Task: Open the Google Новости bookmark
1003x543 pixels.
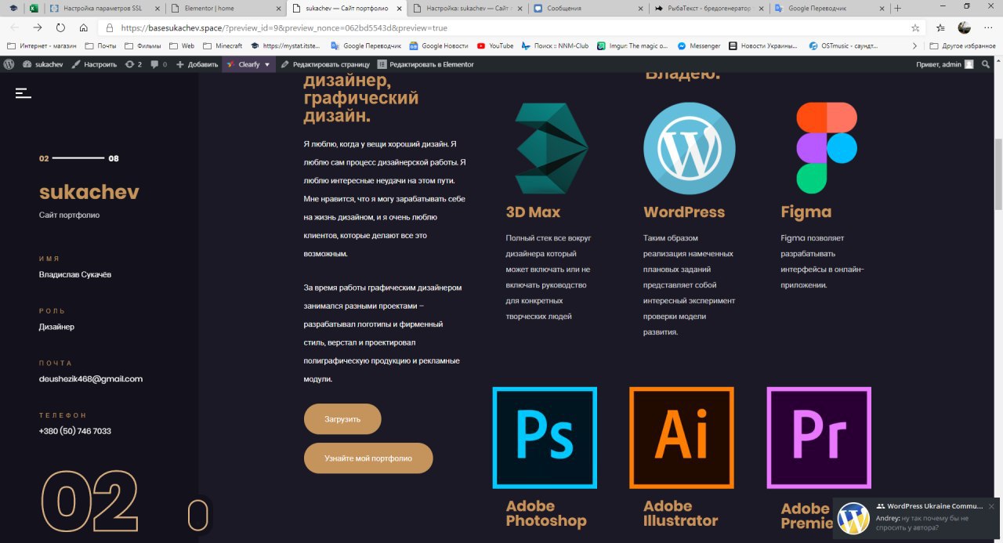Action: pos(438,45)
